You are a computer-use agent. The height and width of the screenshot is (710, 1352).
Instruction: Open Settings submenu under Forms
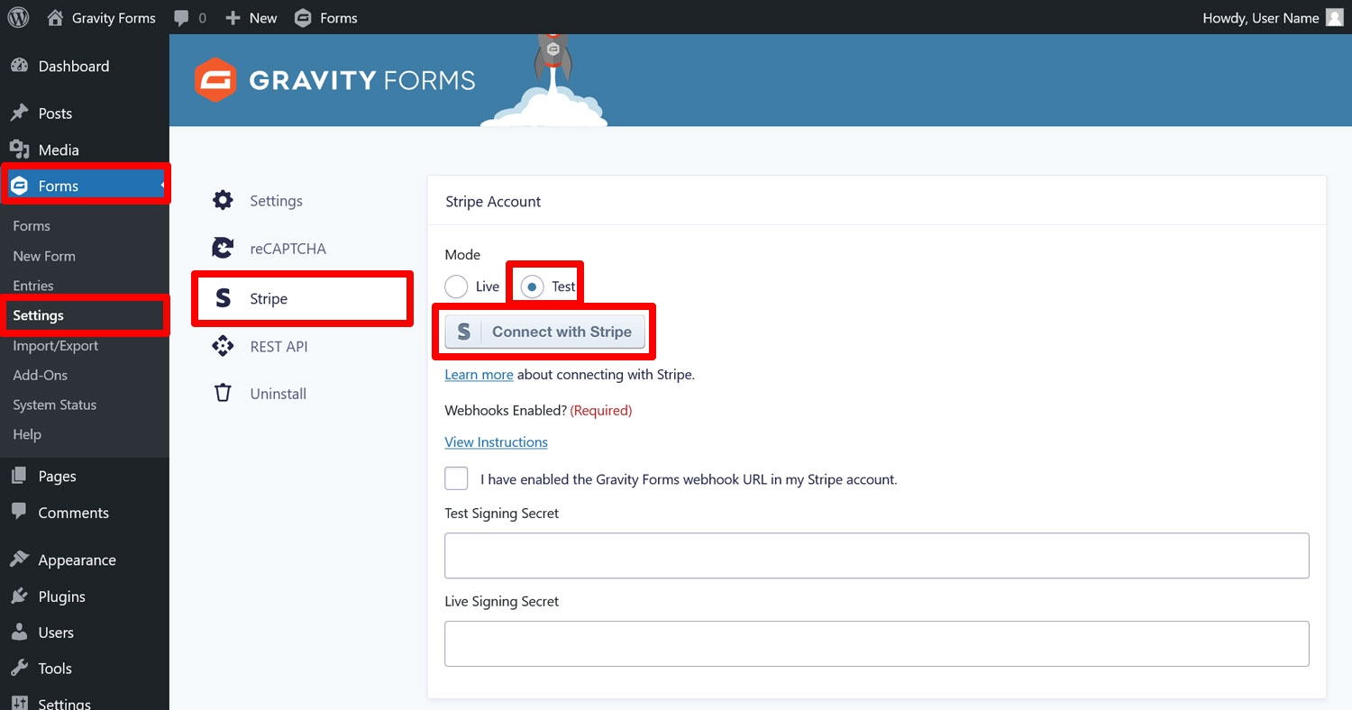[38, 315]
